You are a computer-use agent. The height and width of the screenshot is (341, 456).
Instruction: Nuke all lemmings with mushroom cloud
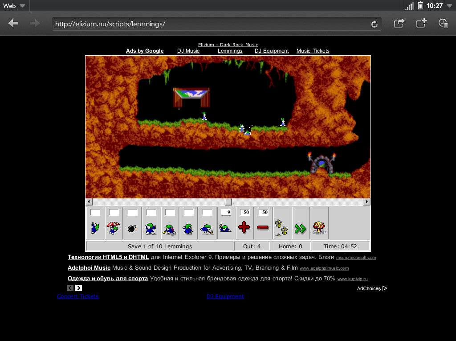tap(319, 223)
